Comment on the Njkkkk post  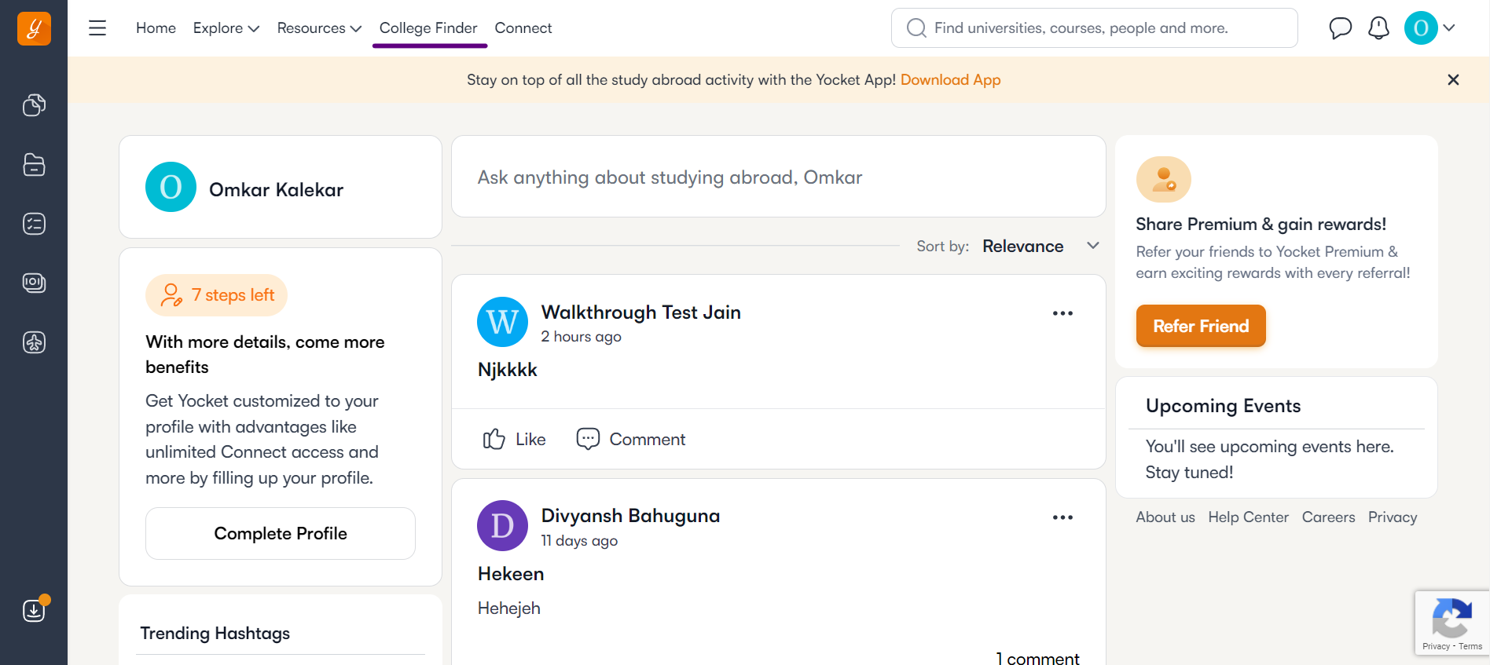click(630, 439)
